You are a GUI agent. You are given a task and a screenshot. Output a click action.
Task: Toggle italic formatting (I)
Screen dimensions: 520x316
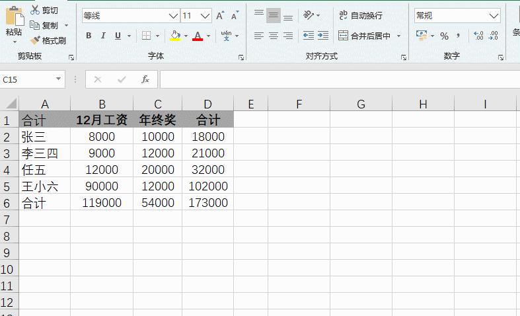(x=103, y=36)
